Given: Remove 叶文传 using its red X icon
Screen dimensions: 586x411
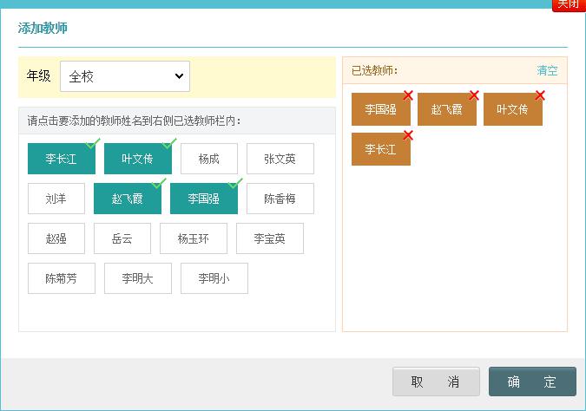Looking at the screenshot, I should [x=540, y=95].
